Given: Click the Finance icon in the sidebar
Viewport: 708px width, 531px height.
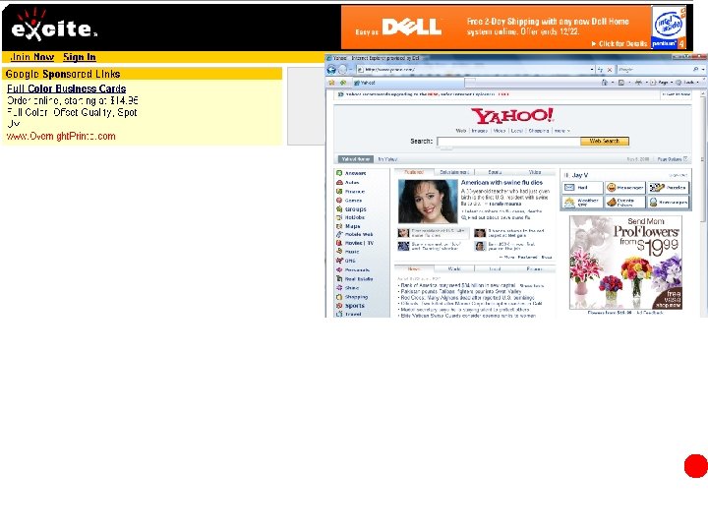Looking at the screenshot, I should pos(339,192).
